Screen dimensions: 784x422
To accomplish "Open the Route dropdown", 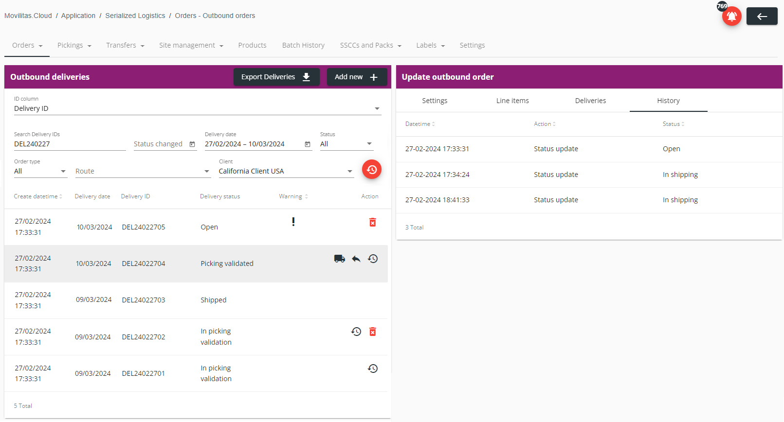I will (143, 171).
